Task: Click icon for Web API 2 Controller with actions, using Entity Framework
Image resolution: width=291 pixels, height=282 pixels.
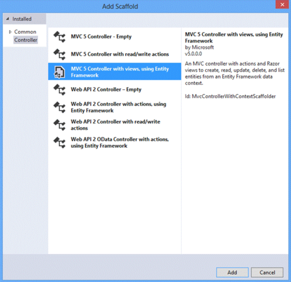Action: (59, 107)
